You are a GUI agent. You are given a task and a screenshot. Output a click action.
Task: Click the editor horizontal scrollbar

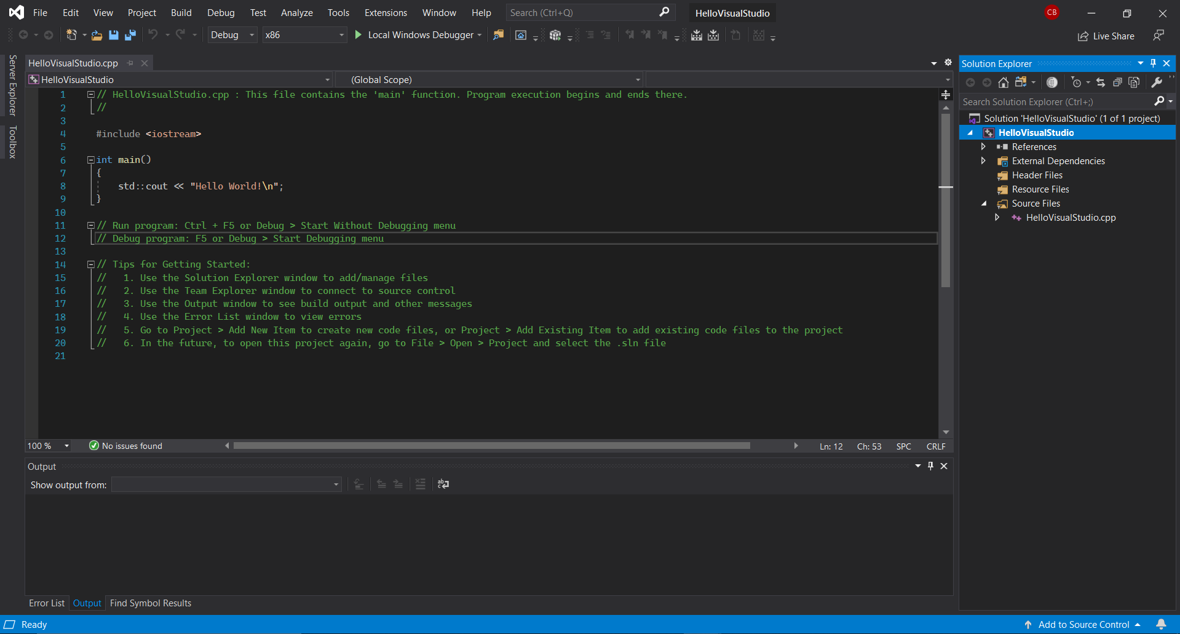click(492, 446)
